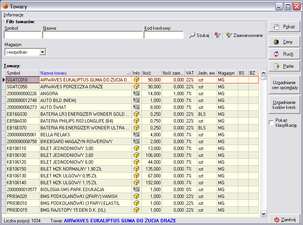The height and width of the screenshot is (225, 303).
Task: Click box info icon for AIRWAVES PORZECZKA
Action: pyautogui.click(x=136, y=86)
